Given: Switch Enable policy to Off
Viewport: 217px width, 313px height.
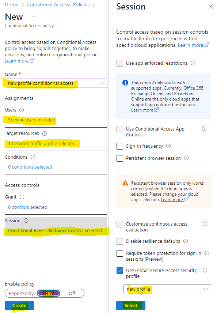Looking at the screenshot, I should point(72,293).
